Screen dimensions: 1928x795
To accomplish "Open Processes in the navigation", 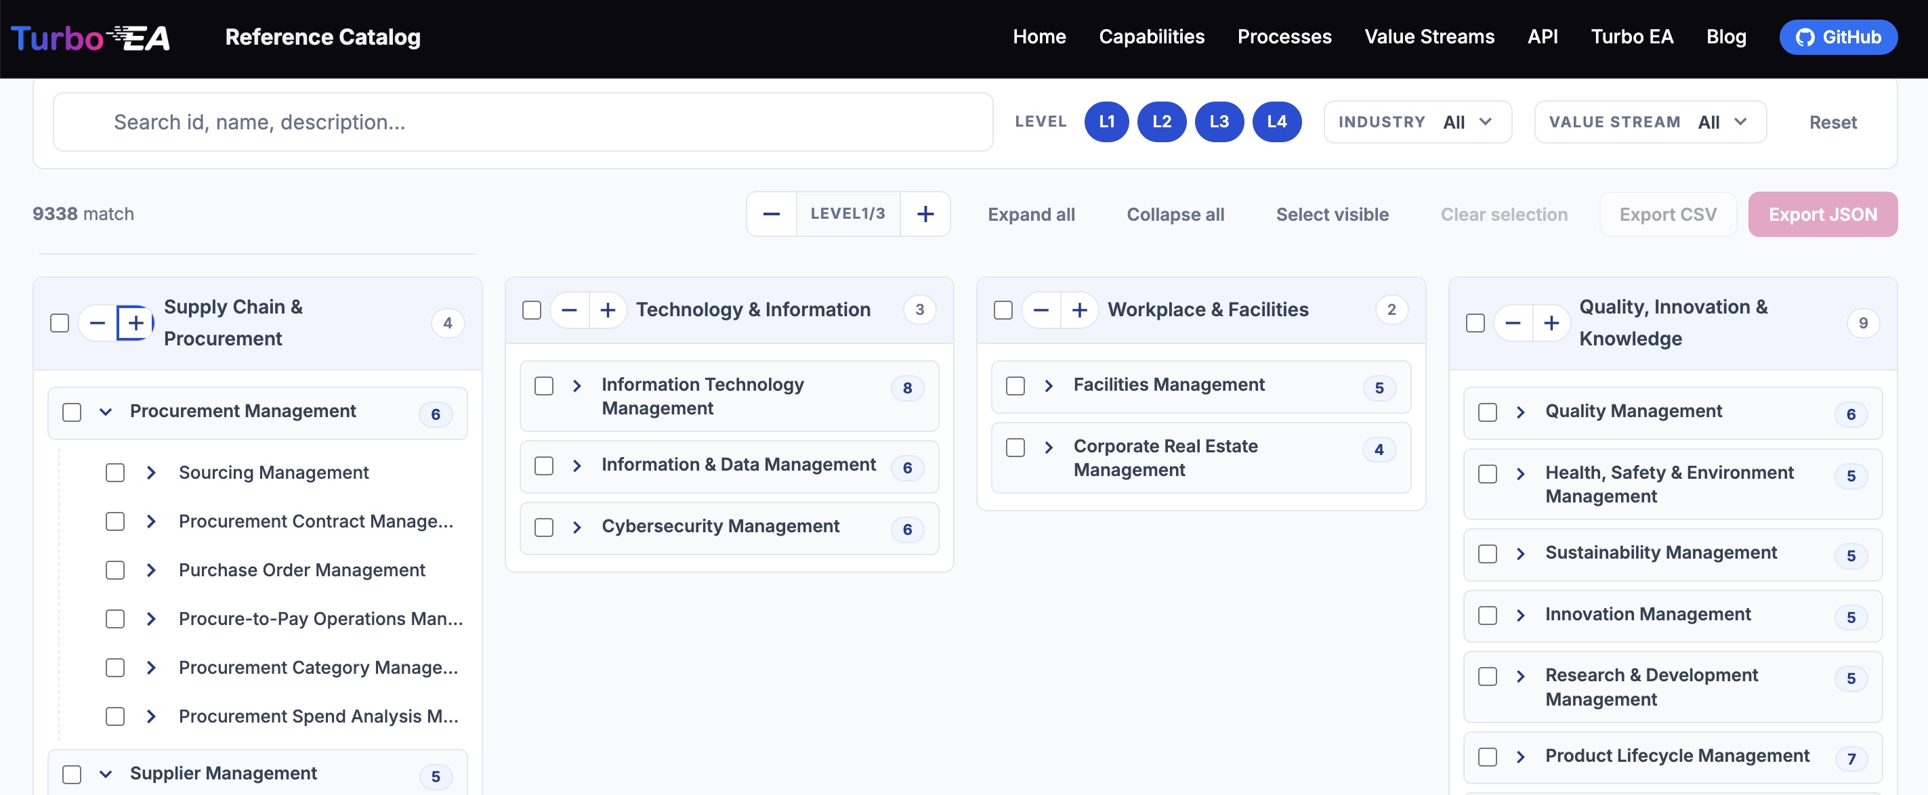I will coord(1284,37).
